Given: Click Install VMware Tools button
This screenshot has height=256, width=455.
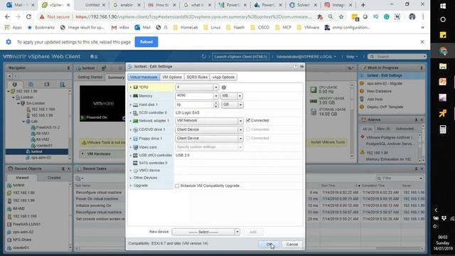Looking at the screenshot, I should click(328, 142).
